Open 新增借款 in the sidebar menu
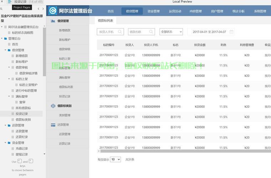This screenshot has height=178, width=271. (65, 30)
